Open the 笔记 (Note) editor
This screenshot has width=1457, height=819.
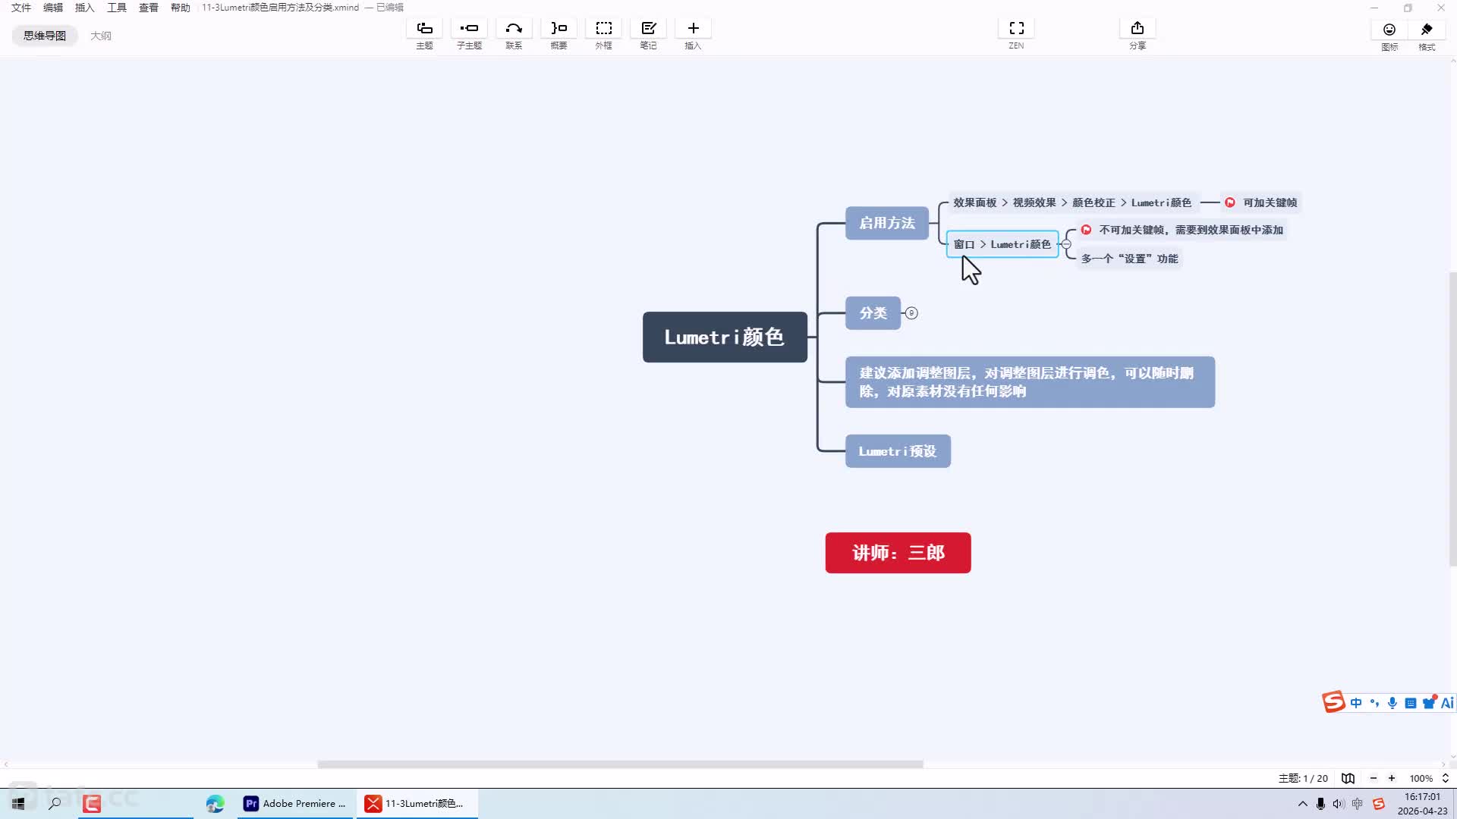click(x=648, y=29)
